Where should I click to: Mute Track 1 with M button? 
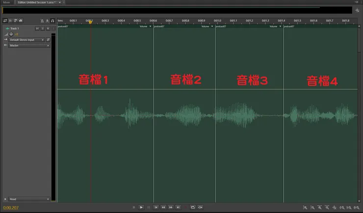[37, 28]
